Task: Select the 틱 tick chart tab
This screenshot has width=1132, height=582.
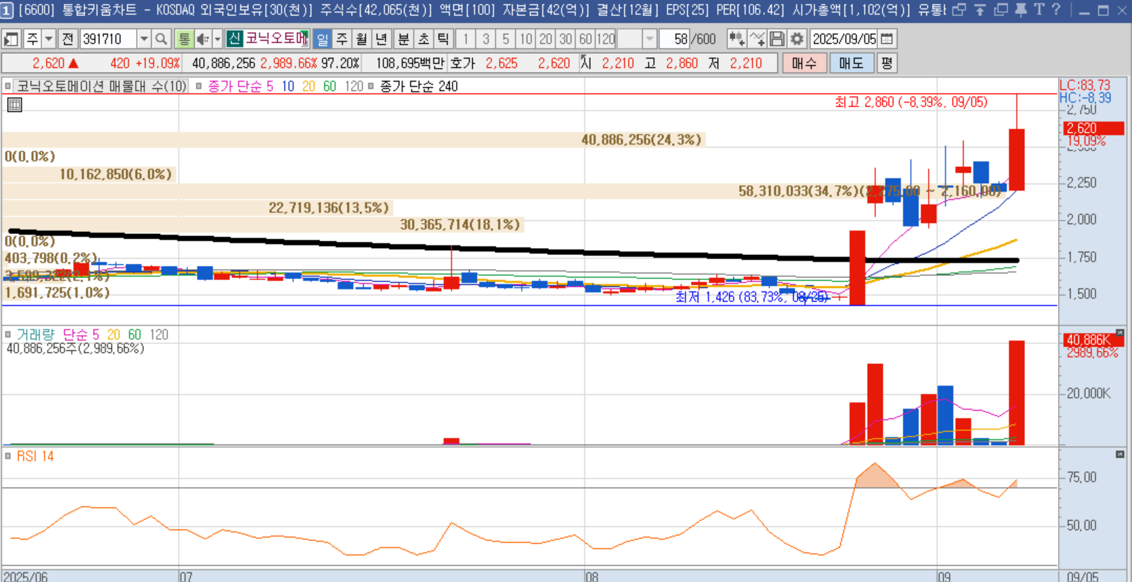Action: [x=443, y=39]
